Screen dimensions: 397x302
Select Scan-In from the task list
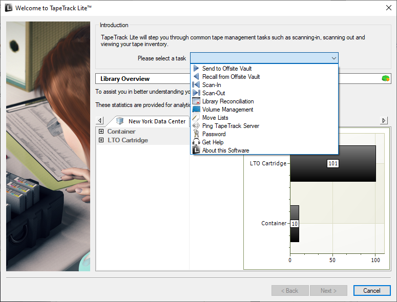(x=264, y=85)
